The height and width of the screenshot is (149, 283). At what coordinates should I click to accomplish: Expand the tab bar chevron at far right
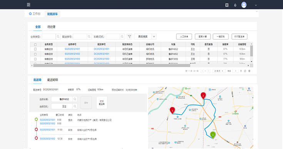[x=257, y=11]
